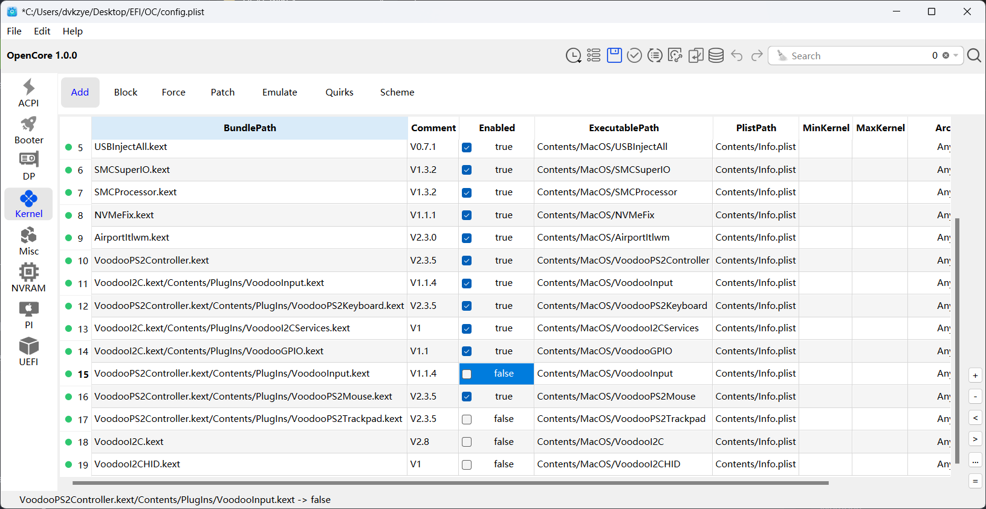This screenshot has height=509, width=986.
Task: Click the OpenCore app icon in the title bar
Action: pyautogui.click(x=11, y=11)
